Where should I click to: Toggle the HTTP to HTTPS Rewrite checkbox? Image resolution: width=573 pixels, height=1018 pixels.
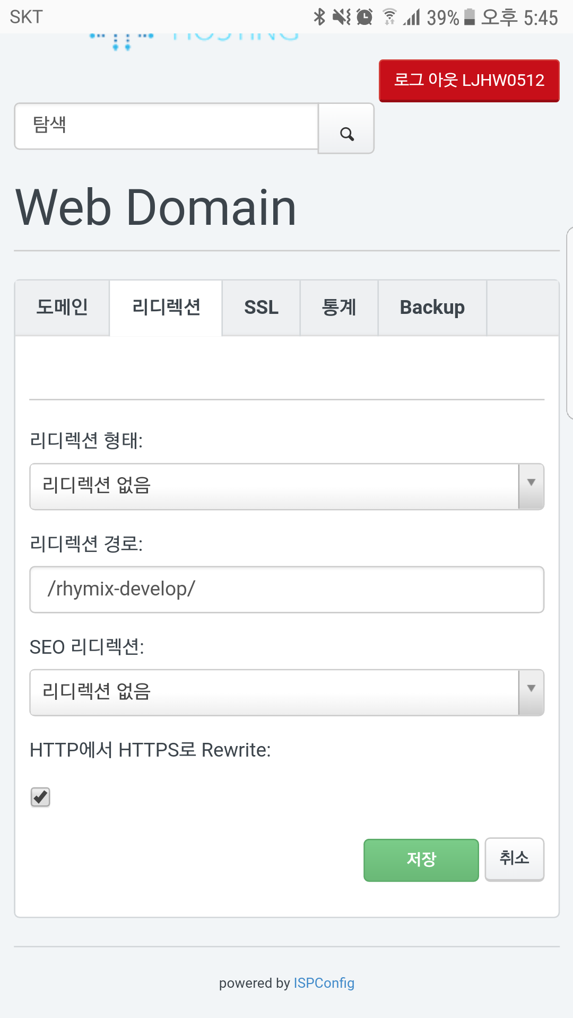point(40,797)
